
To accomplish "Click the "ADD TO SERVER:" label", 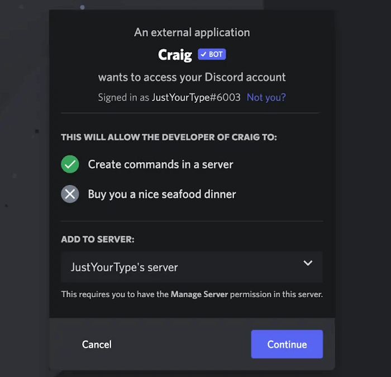I will pyautogui.click(x=98, y=239).
